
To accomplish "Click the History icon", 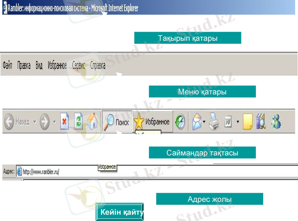I will pyautogui.click(x=180, y=121).
